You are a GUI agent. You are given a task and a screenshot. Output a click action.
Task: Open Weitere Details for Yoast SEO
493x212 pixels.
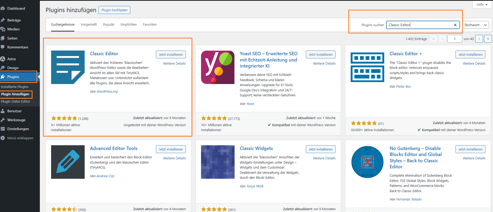pos(324,63)
